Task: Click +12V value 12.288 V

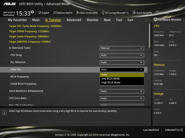Action: pyautogui.click(x=158, y=103)
